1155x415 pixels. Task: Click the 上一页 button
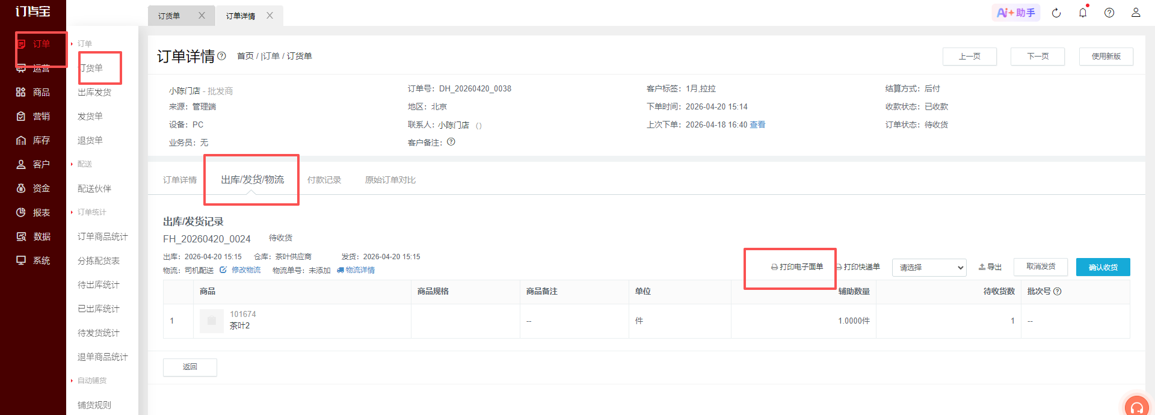pos(970,57)
